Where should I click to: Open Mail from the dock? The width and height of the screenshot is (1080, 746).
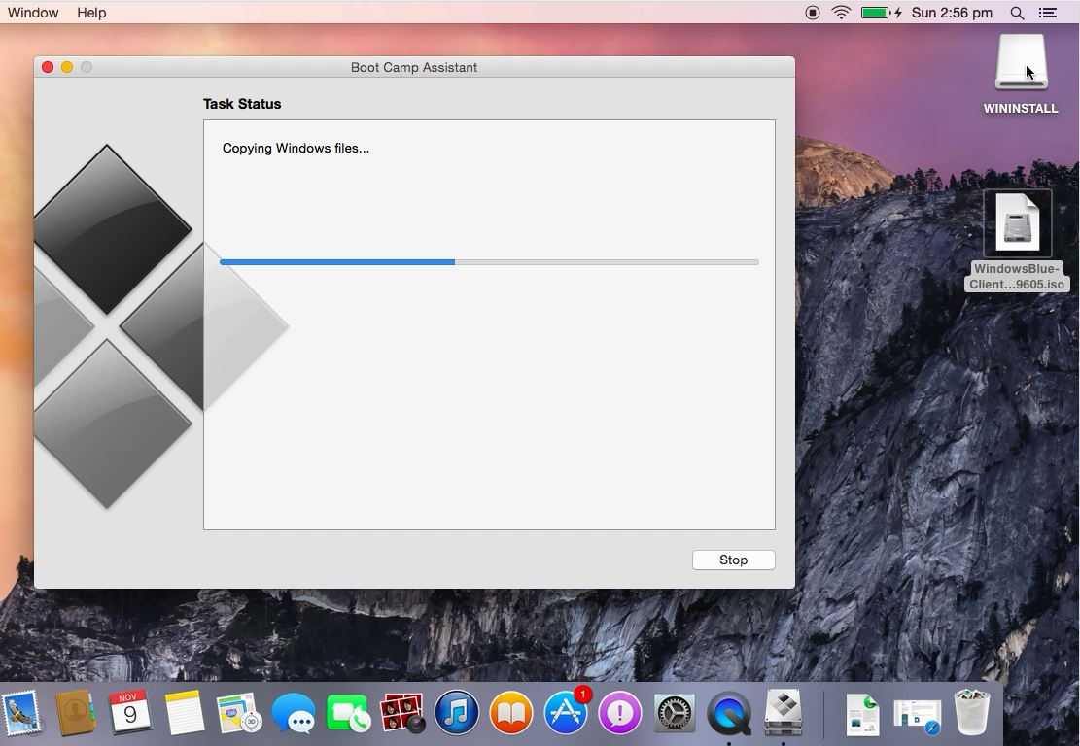point(20,713)
